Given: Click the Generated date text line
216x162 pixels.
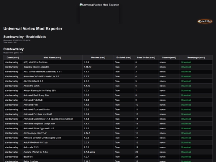Looking at the screenshot, I should click(x=17, y=40).
